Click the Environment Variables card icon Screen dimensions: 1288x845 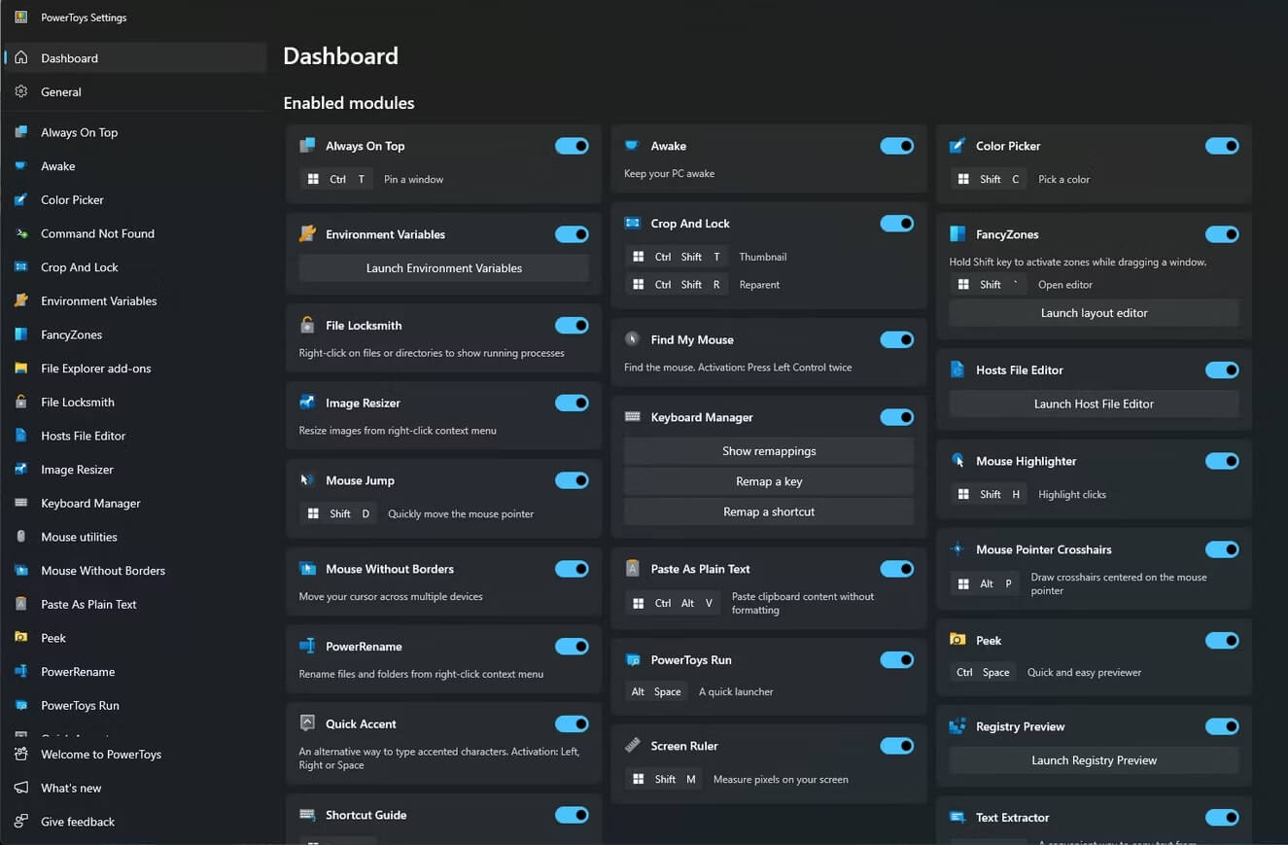pyautogui.click(x=307, y=234)
